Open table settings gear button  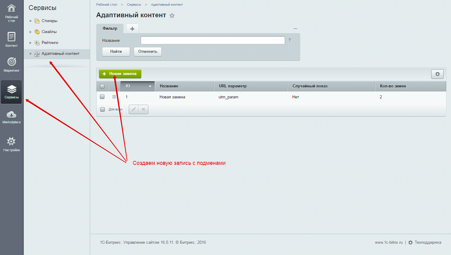[x=437, y=74]
